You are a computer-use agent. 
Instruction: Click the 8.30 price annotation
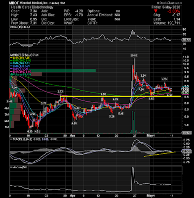click(143, 76)
